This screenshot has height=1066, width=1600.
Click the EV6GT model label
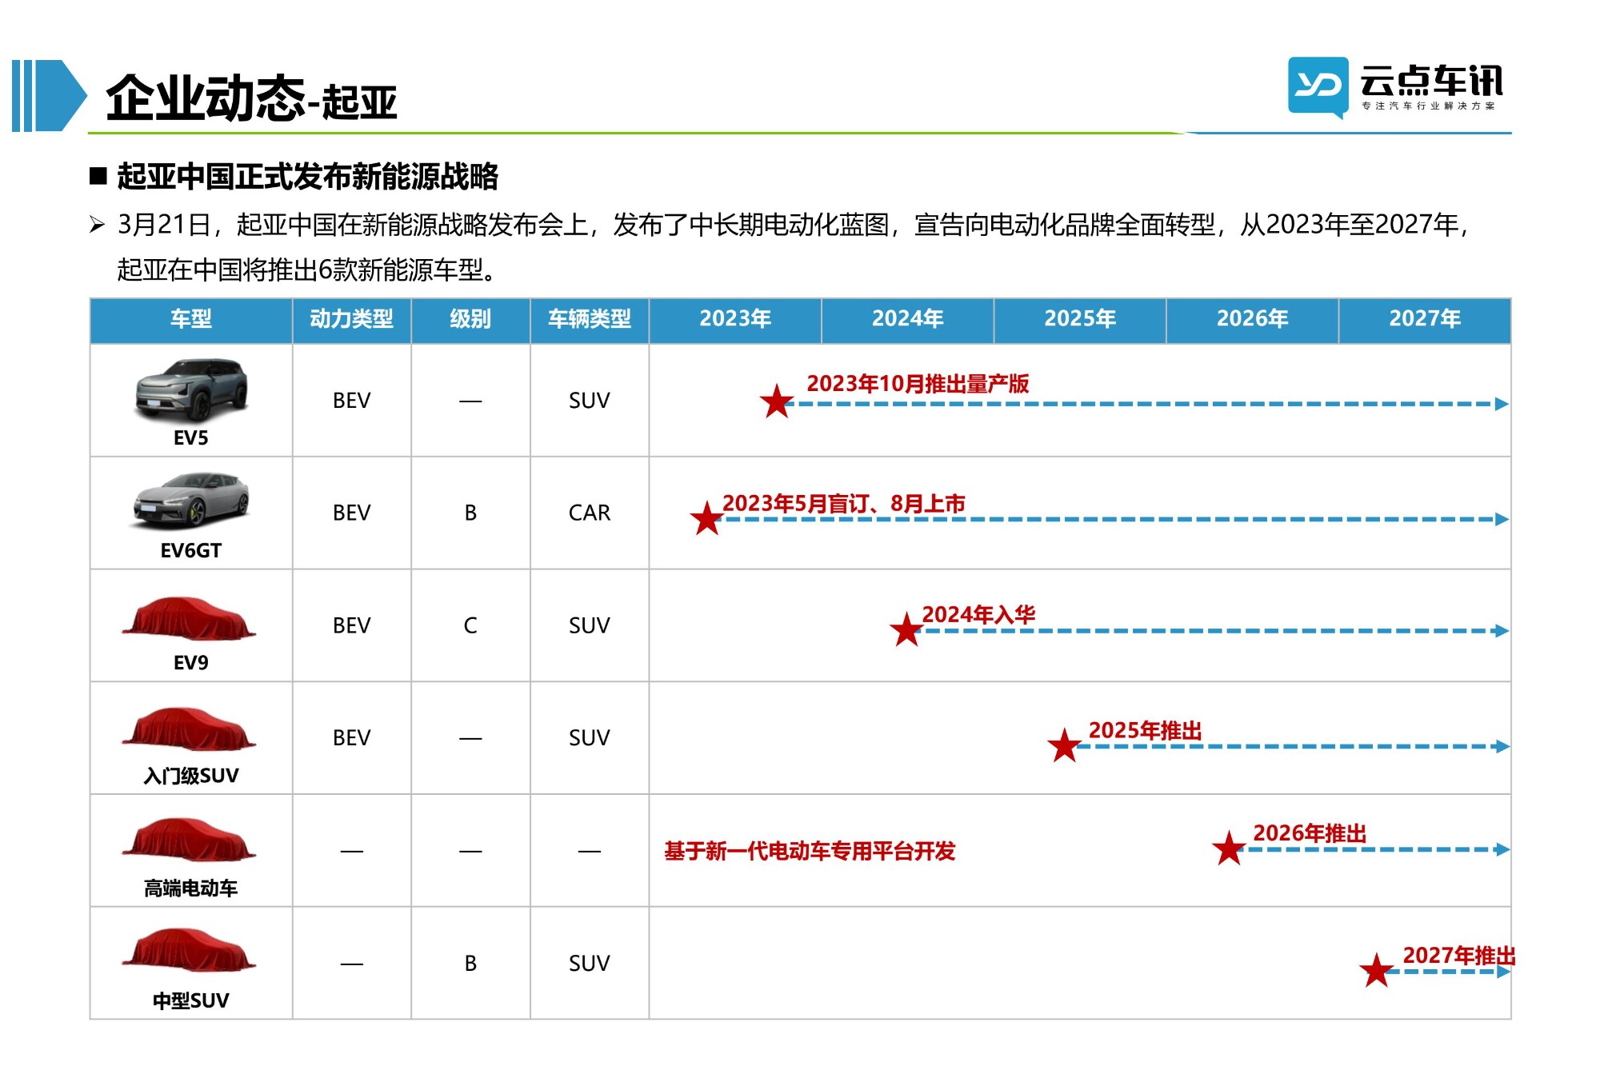point(191,551)
